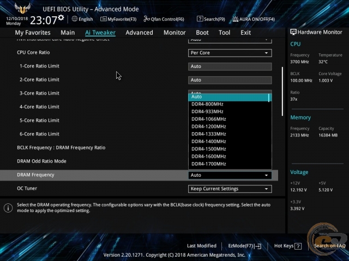This screenshot has width=349, height=261.
Task: Open time settings gear icon
Action: pos(61,17)
